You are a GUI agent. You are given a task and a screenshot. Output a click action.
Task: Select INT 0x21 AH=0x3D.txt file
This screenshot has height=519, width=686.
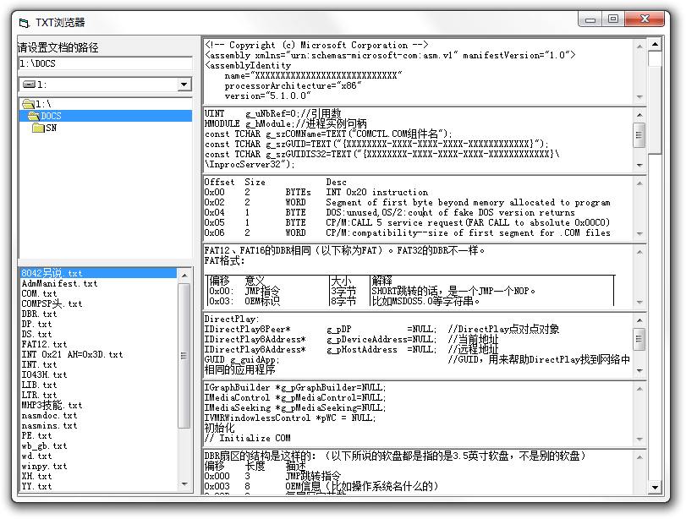coord(72,355)
